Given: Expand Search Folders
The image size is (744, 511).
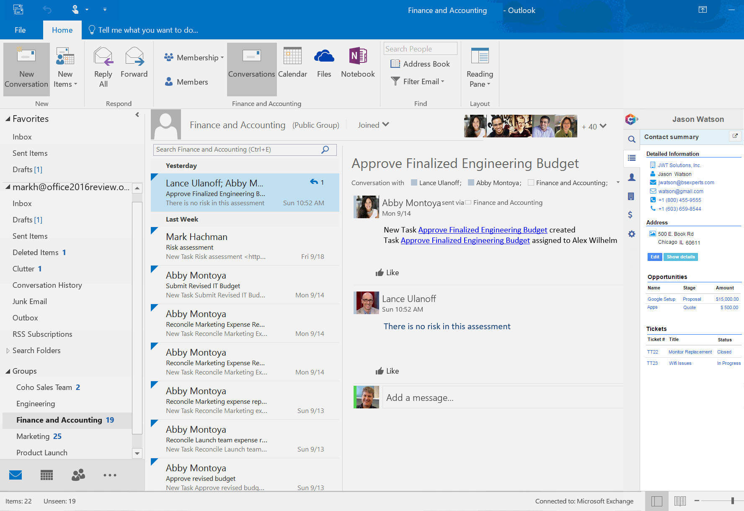Looking at the screenshot, I should pos(8,351).
